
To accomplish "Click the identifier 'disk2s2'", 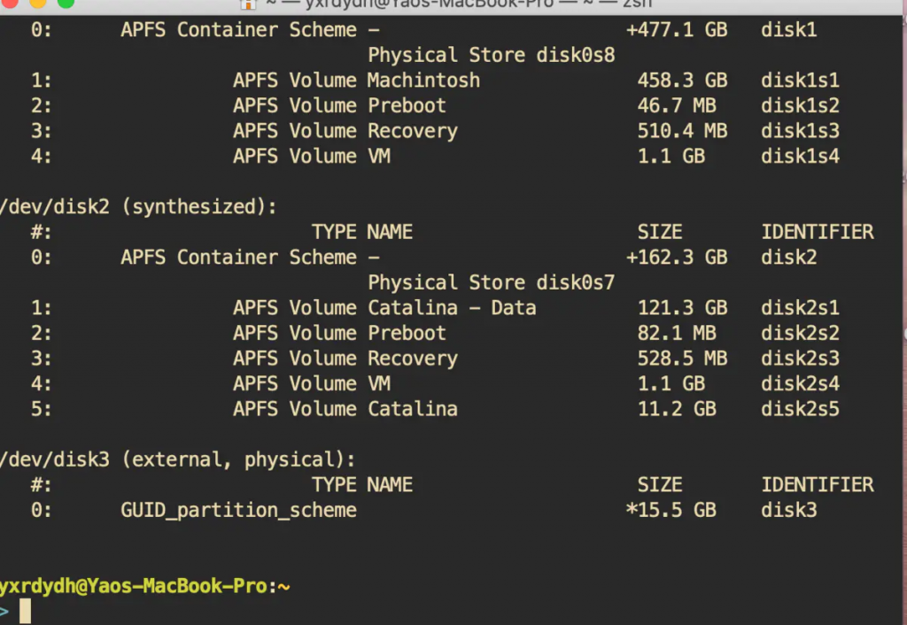I will point(800,334).
